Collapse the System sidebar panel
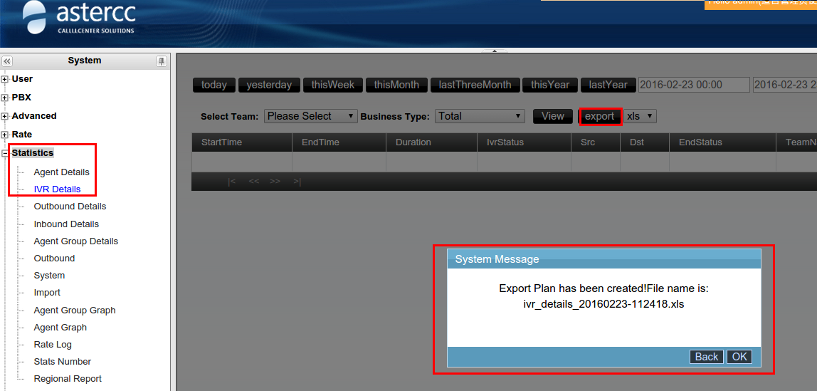The width and height of the screenshot is (817, 391). [7, 61]
